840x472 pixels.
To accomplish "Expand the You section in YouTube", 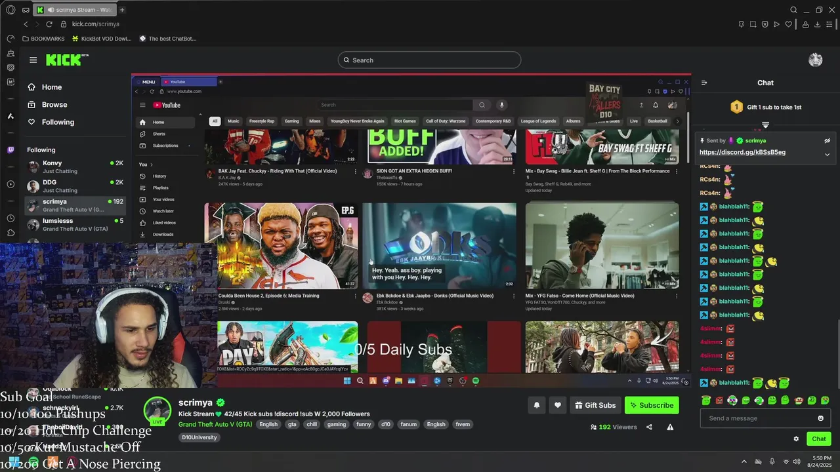I will [146, 165].
